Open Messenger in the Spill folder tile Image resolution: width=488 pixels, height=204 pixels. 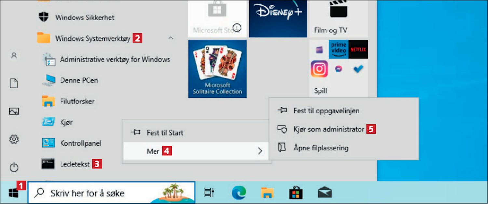(339, 69)
